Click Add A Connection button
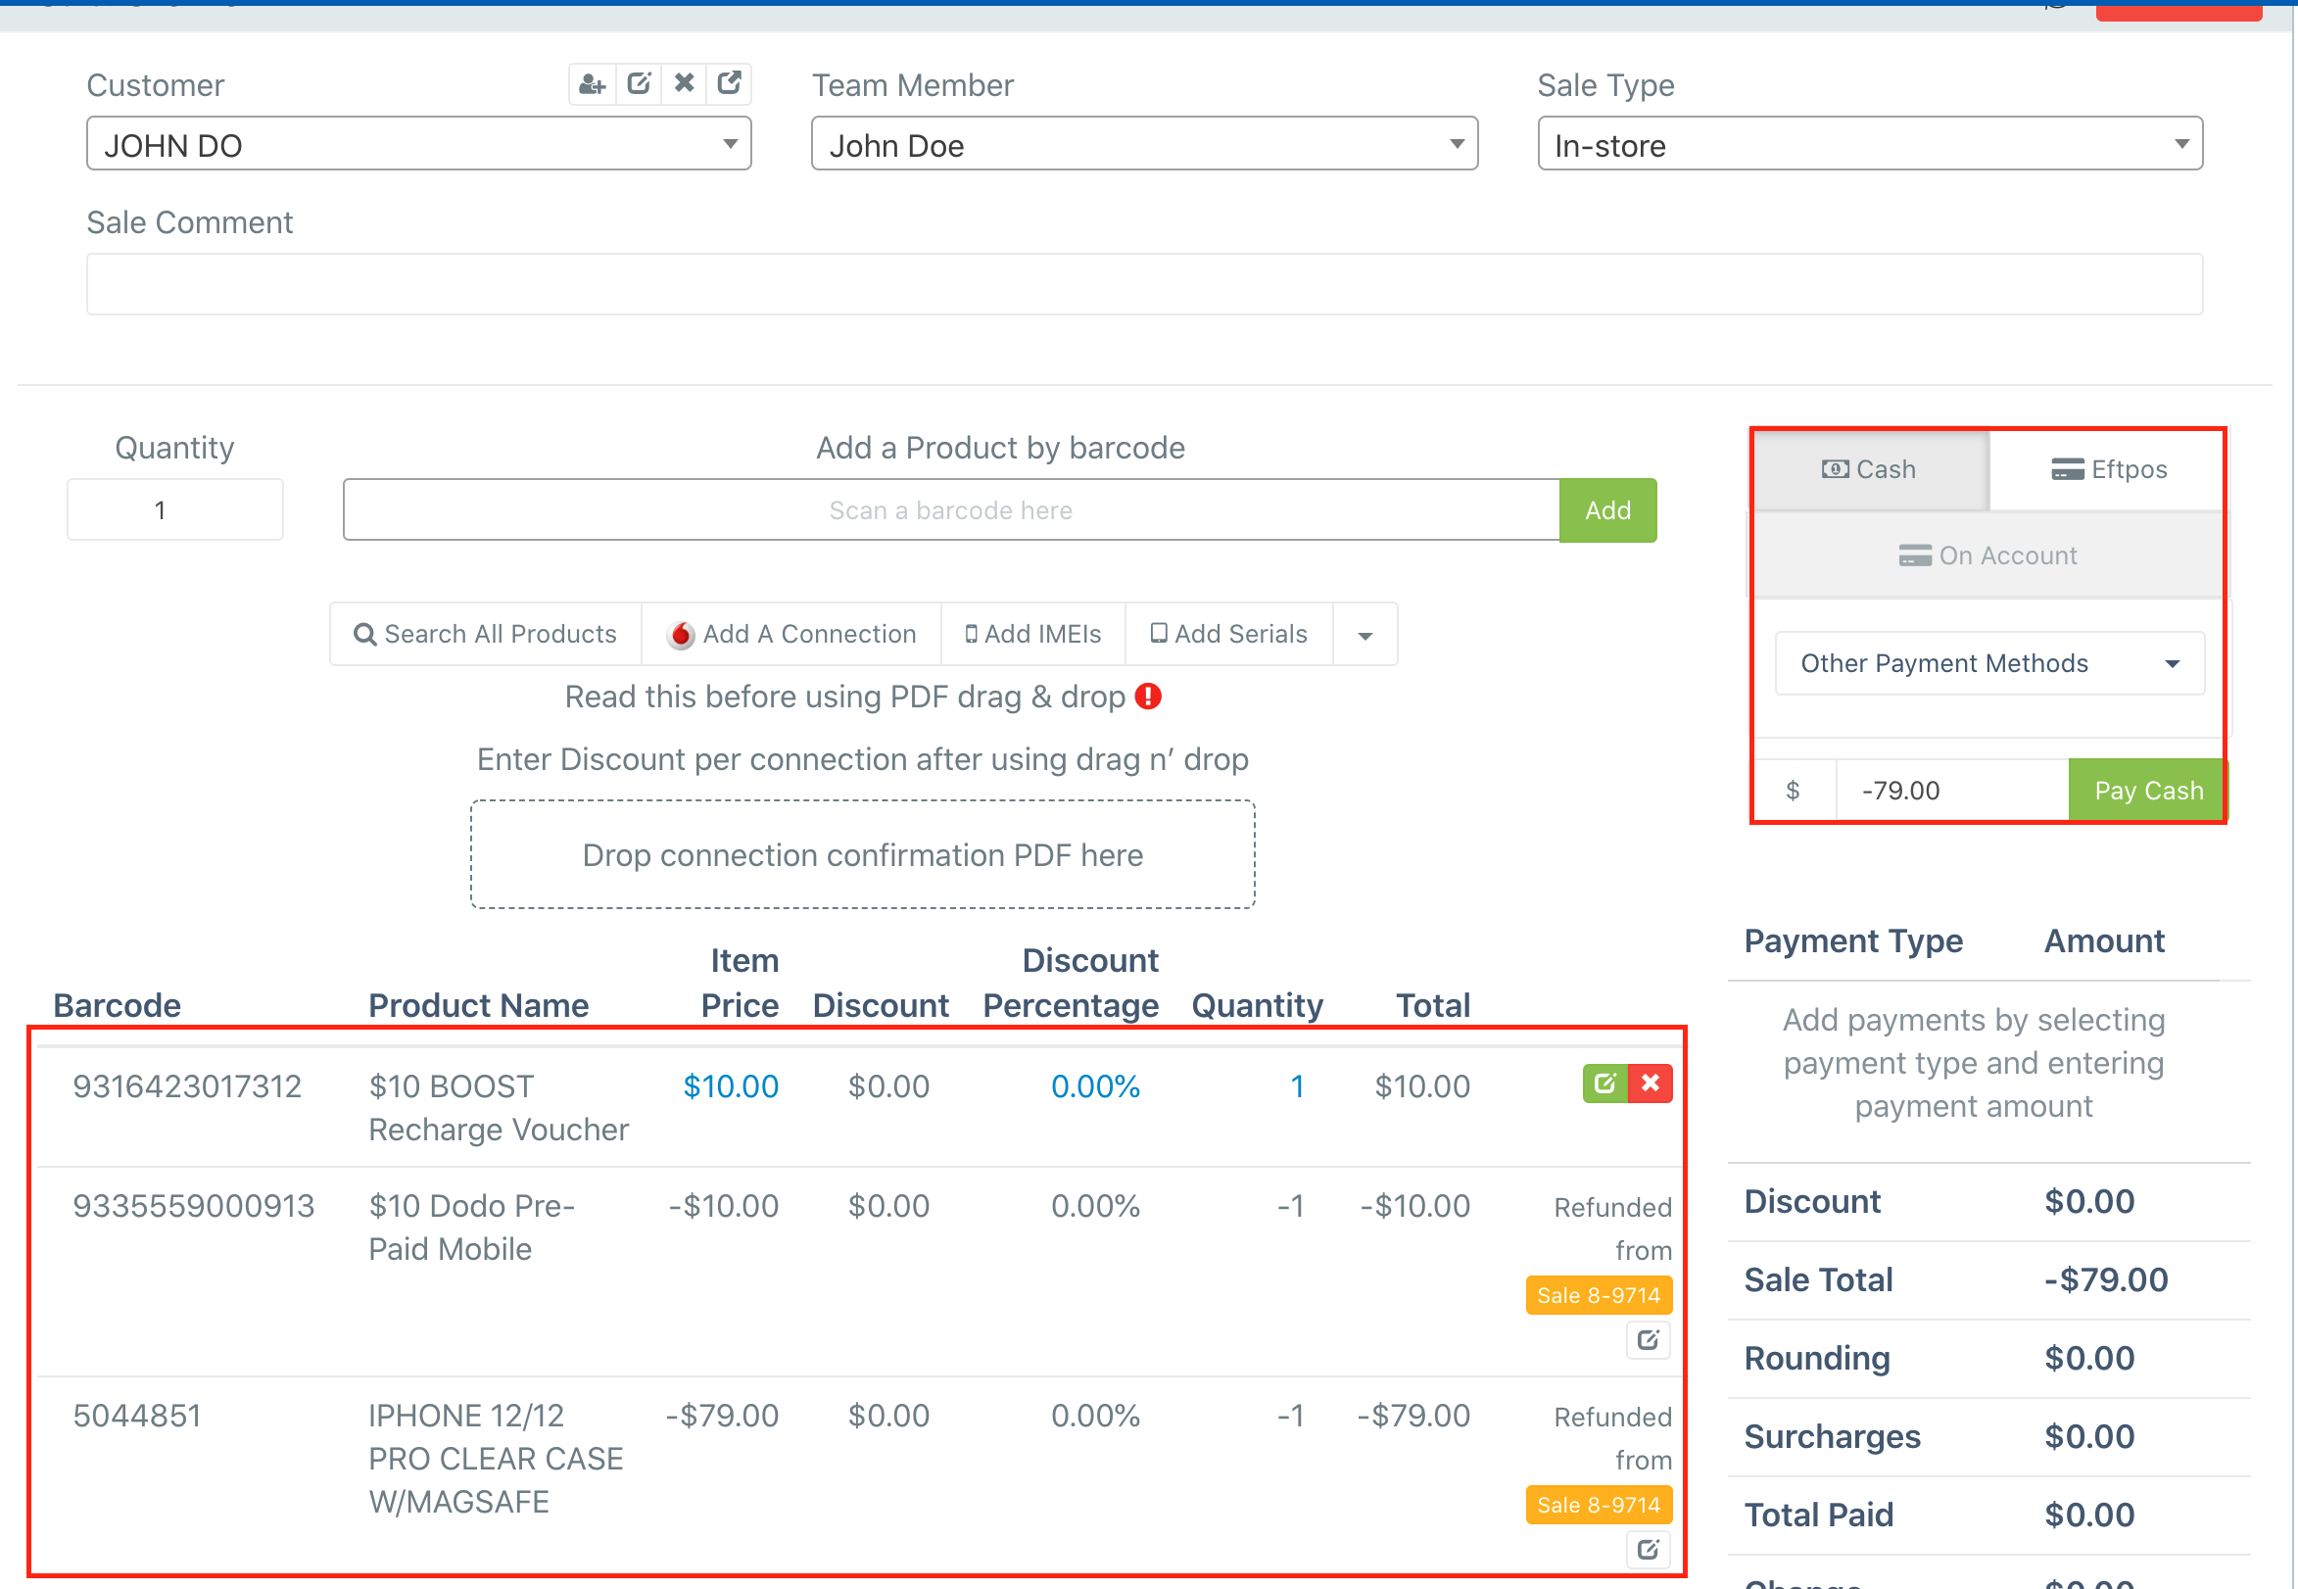 pos(792,635)
